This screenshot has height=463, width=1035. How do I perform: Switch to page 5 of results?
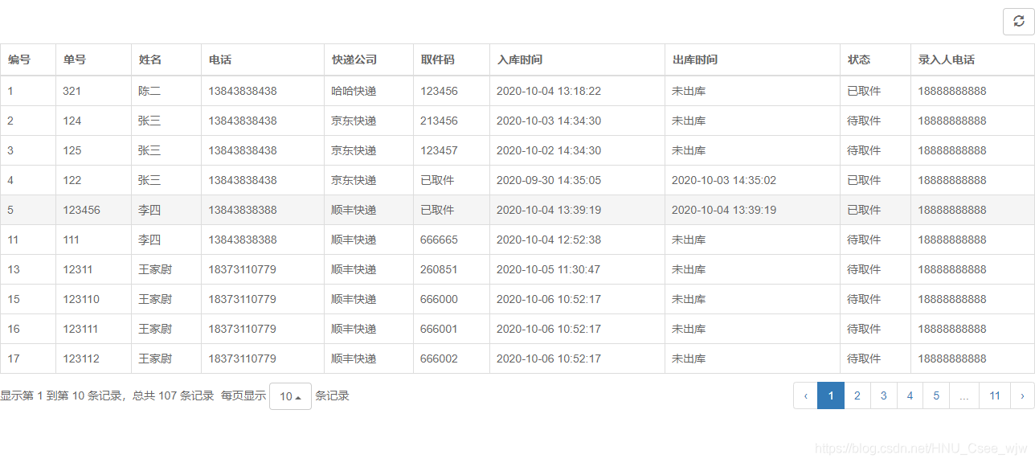[936, 395]
